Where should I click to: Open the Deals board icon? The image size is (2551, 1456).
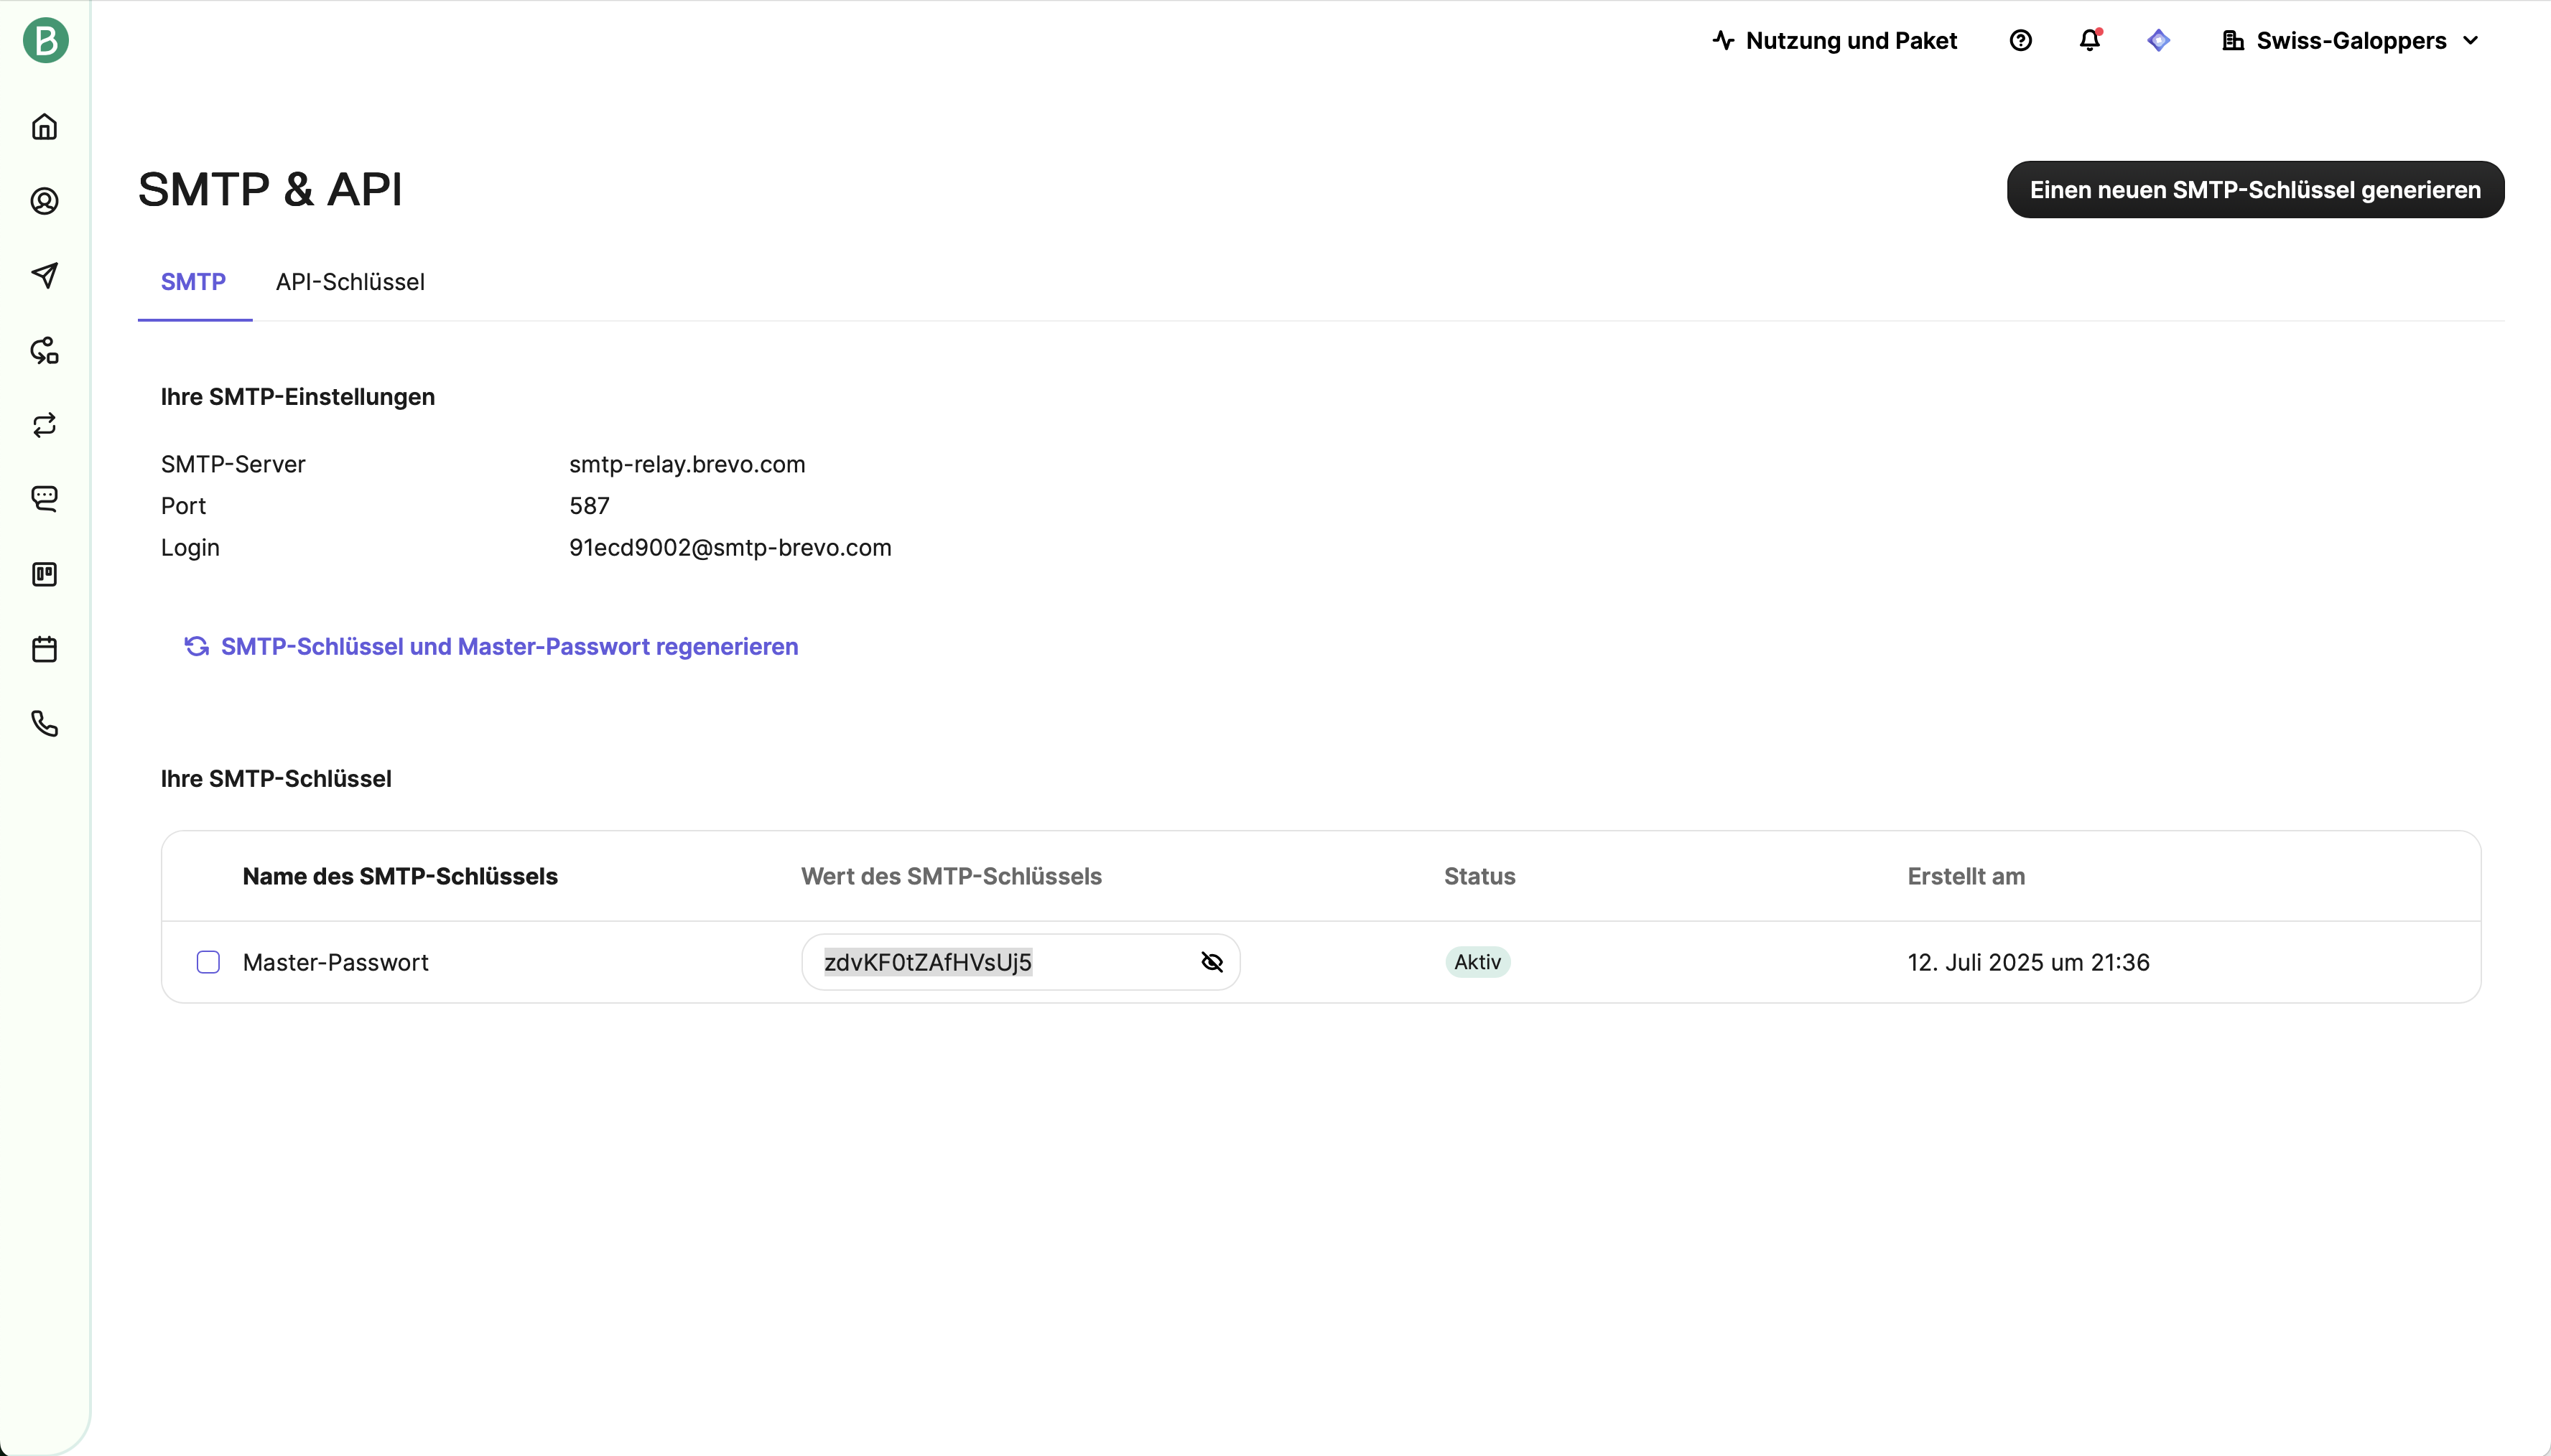click(x=45, y=574)
